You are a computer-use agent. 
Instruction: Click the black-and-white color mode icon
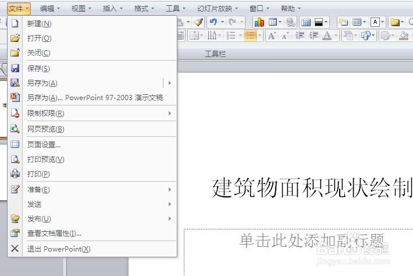(x=319, y=22)
